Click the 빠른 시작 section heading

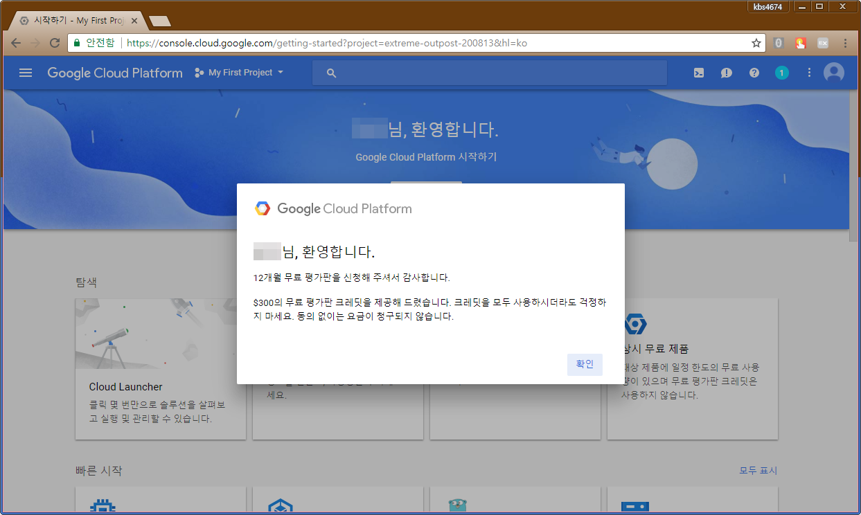(x=98, y=471)
